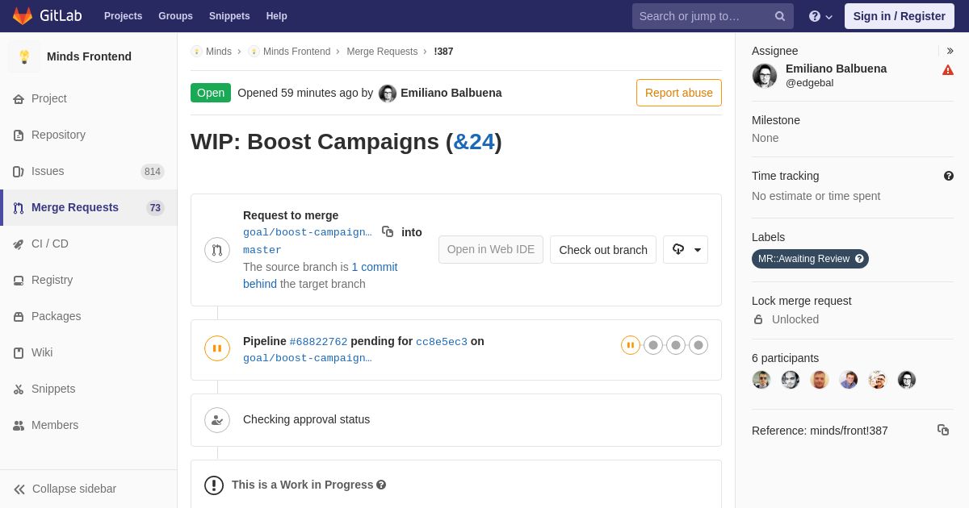Collapse the right sidebar with chevrons

(x=950, y=51)
